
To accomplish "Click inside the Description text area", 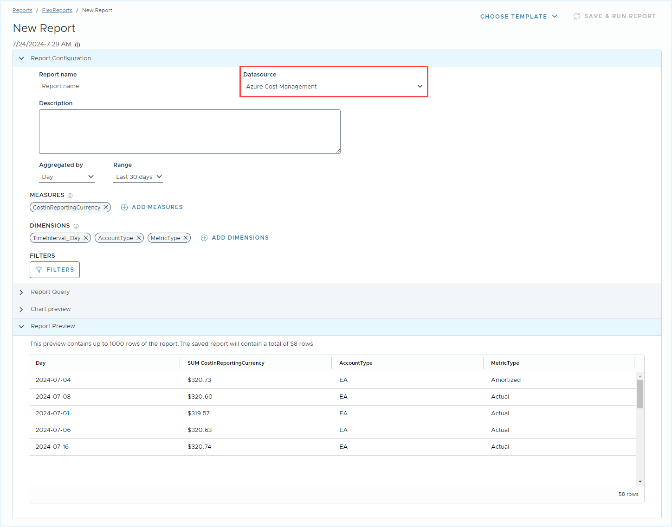I will click(x=190, y=132).
